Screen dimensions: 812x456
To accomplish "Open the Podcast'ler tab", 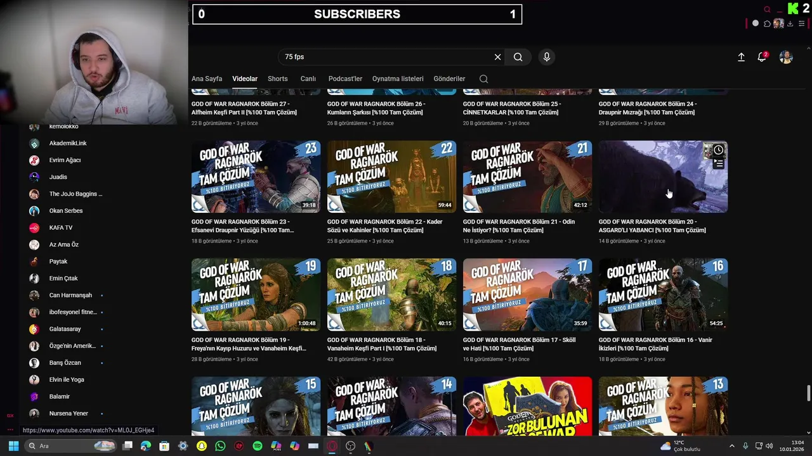I will coord(345,79).
